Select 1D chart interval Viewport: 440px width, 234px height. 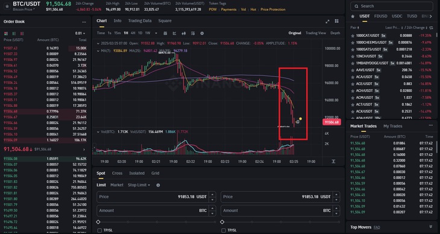click(140, 33)
